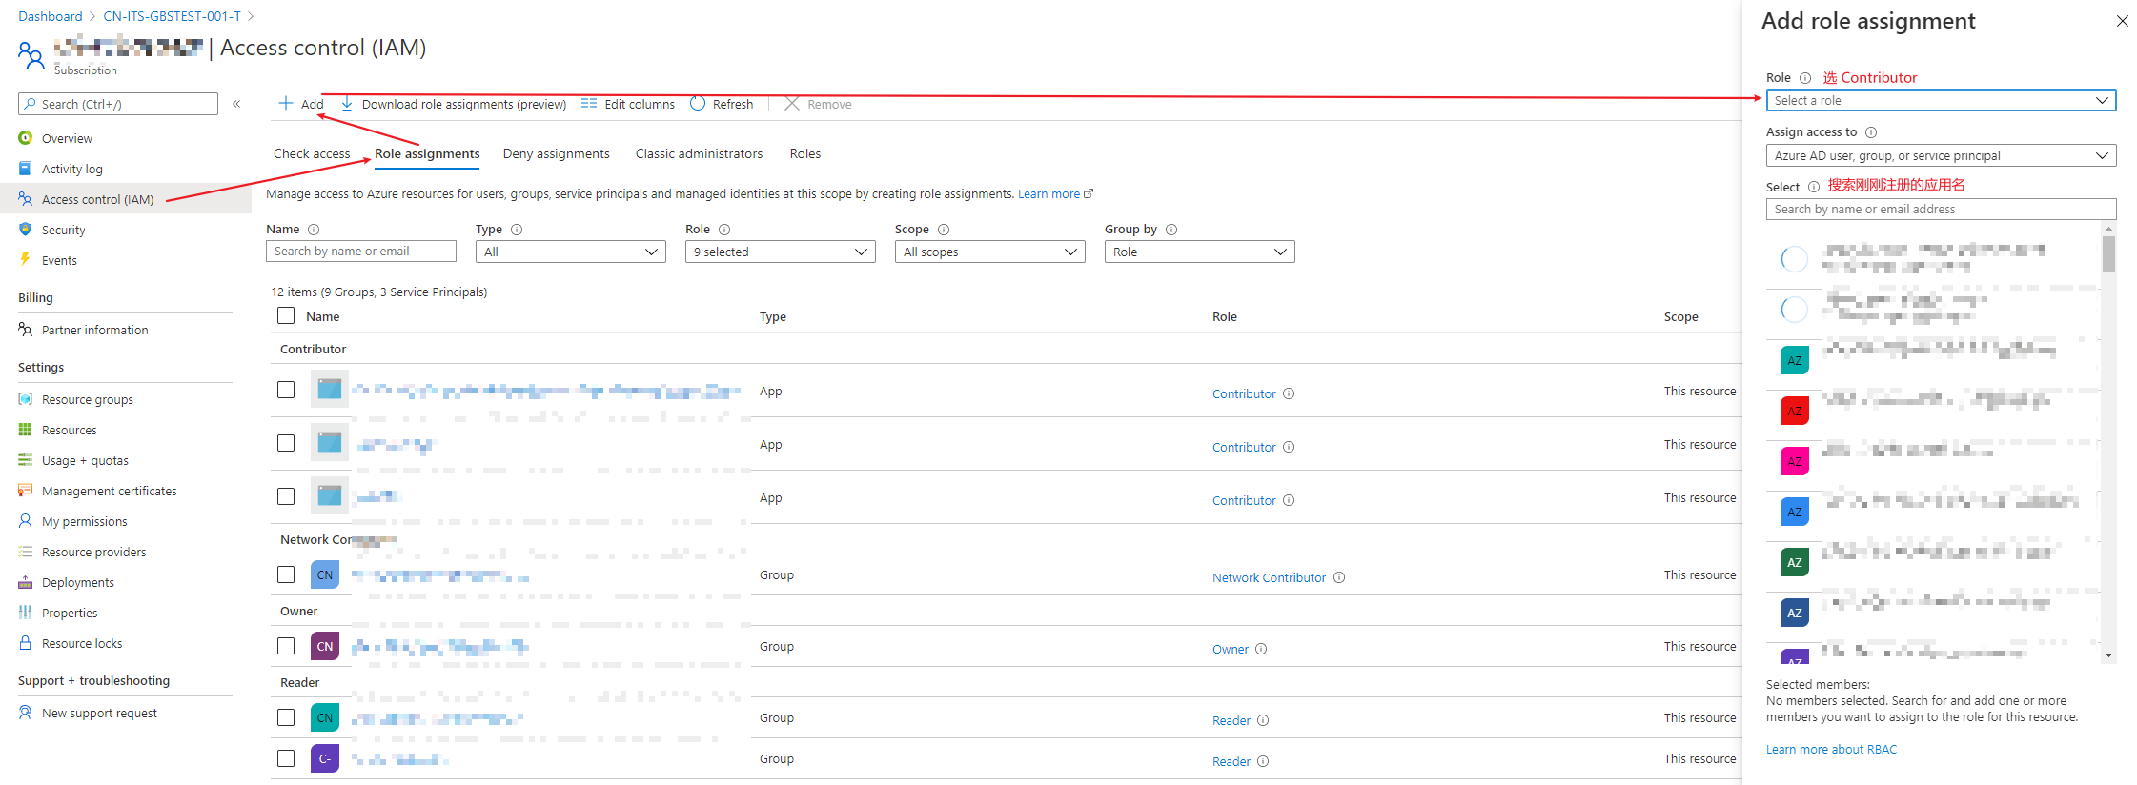
Task: Go to Dashboard breadcrumb link
Action: 51,16
